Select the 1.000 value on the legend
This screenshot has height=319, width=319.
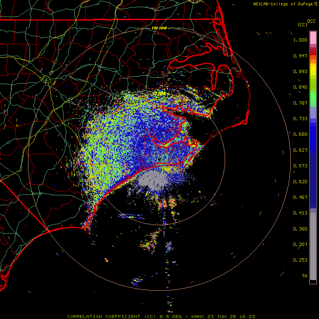click(300, 40)
